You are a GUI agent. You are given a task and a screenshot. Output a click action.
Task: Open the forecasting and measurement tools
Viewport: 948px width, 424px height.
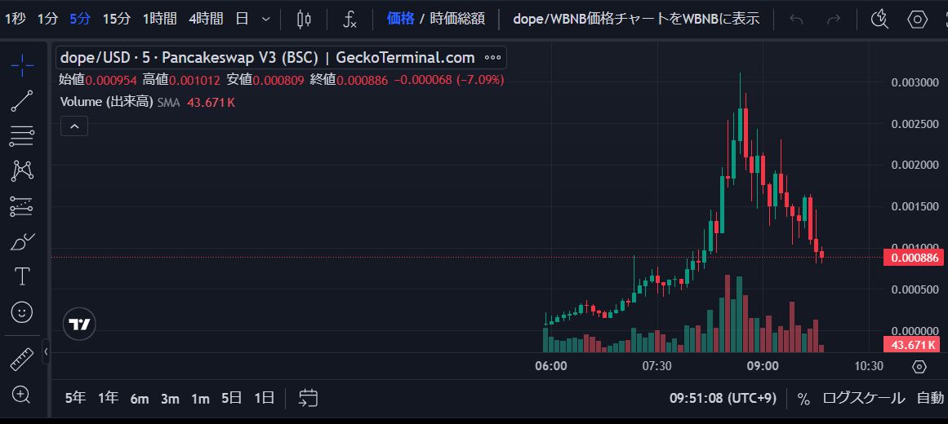click(22, 206)
